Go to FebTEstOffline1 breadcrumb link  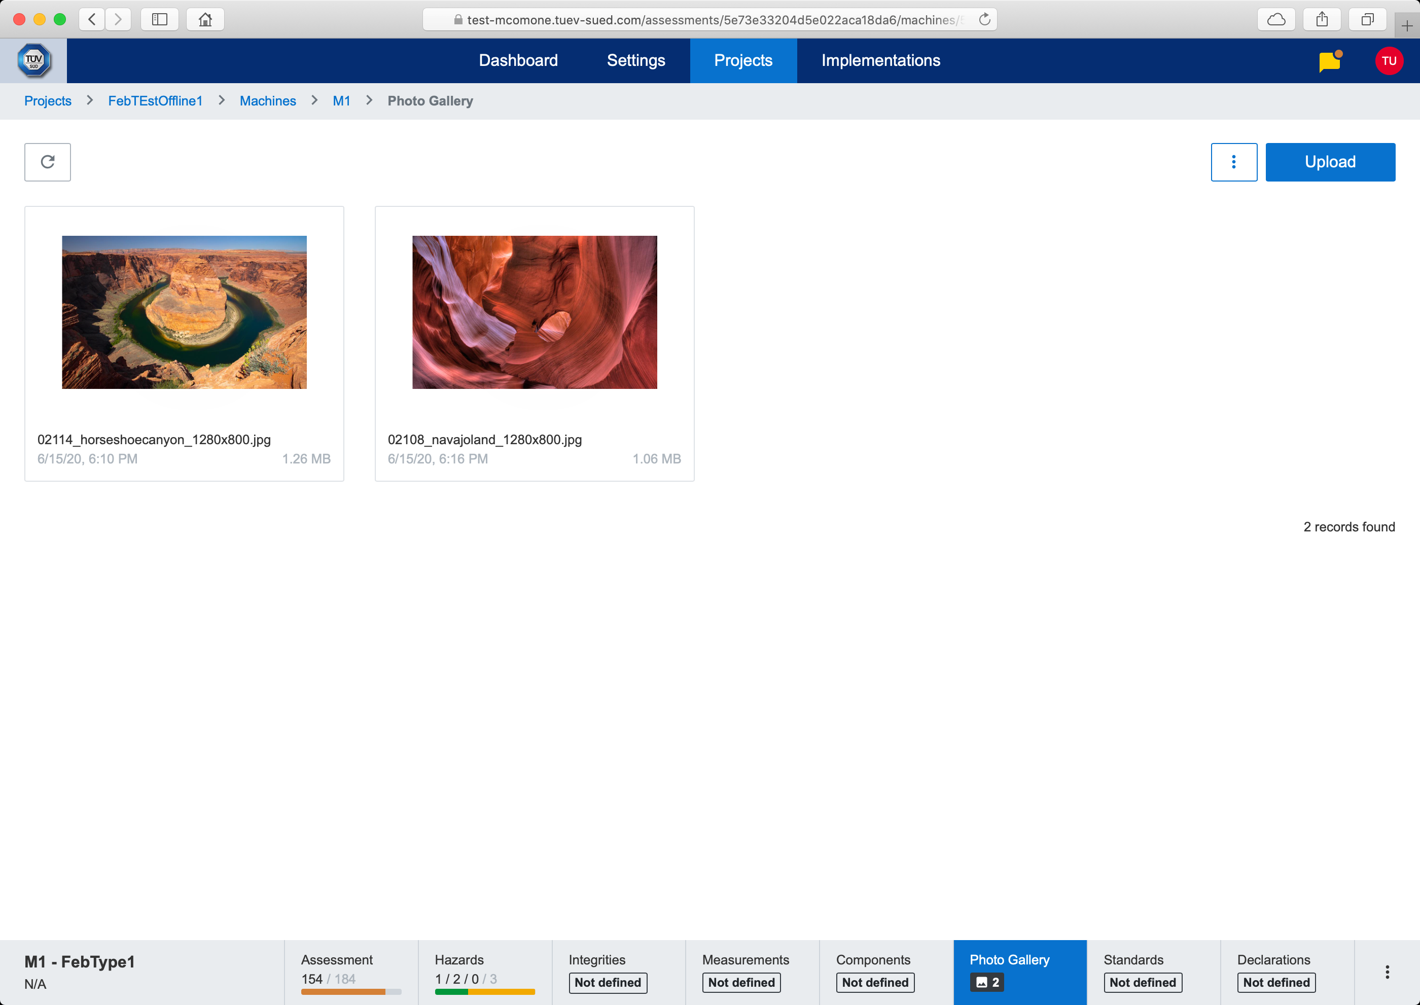tap(155, 101)
